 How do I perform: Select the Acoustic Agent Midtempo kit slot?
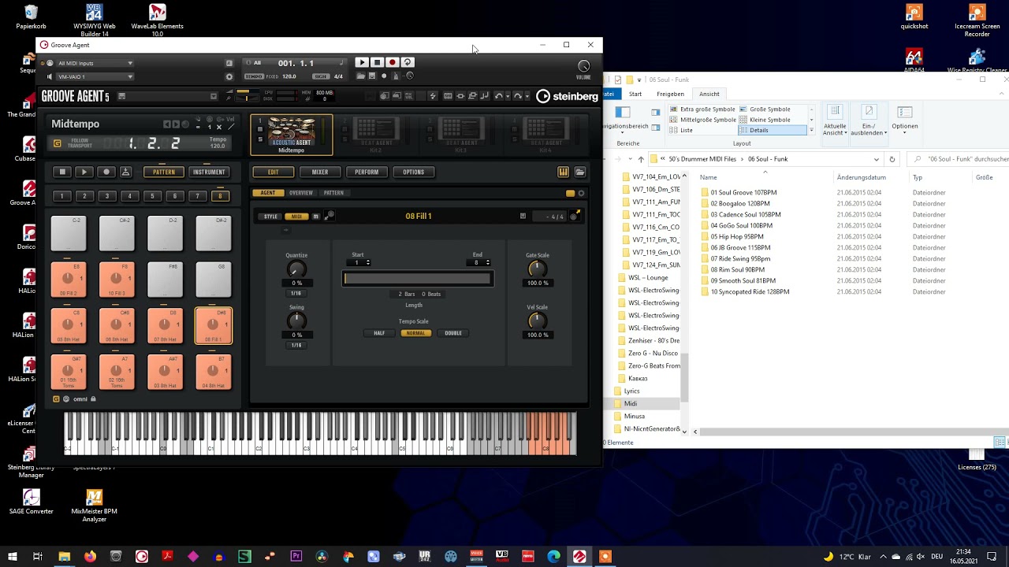coord(291,135)
